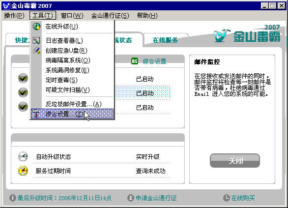Screen dimensions: 288x208
Task: Expand the 窗口(W) menu
Action: [x=72, y=16]
